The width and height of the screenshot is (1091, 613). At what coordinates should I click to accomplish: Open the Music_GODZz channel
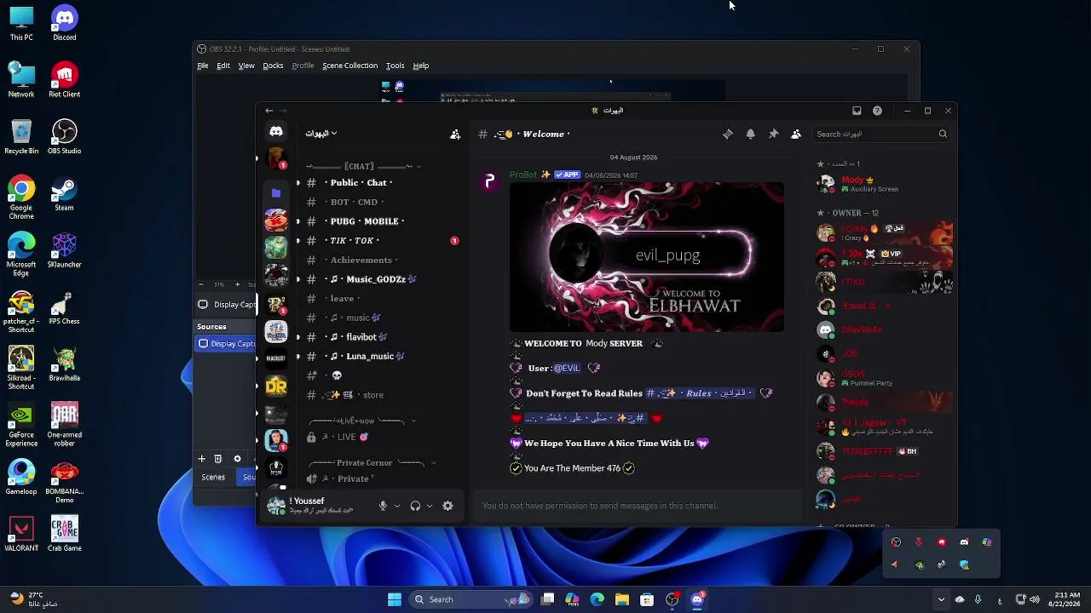[380, 279]
